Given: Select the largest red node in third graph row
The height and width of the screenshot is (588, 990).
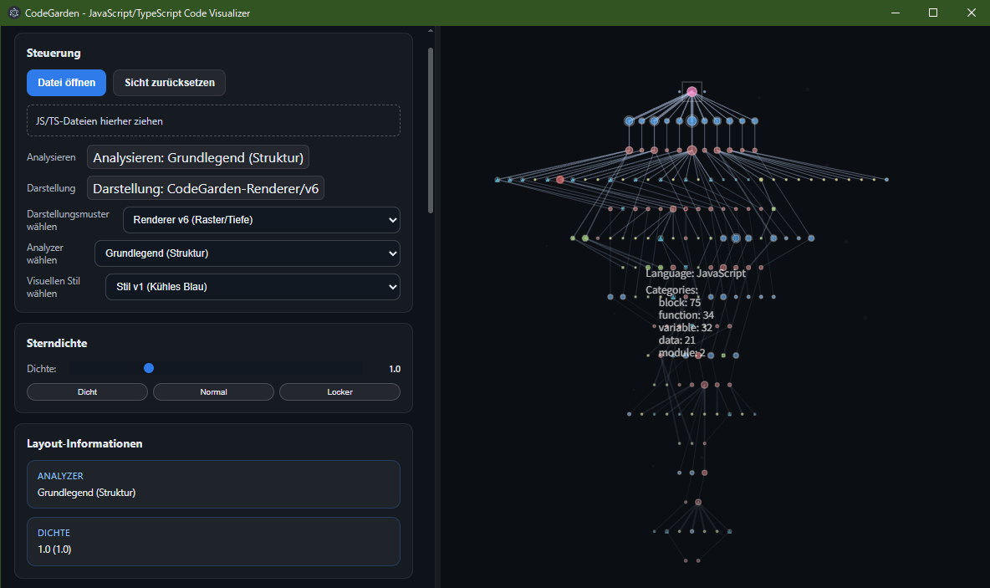Looking at the screenshot, I should tap(691, 151).
